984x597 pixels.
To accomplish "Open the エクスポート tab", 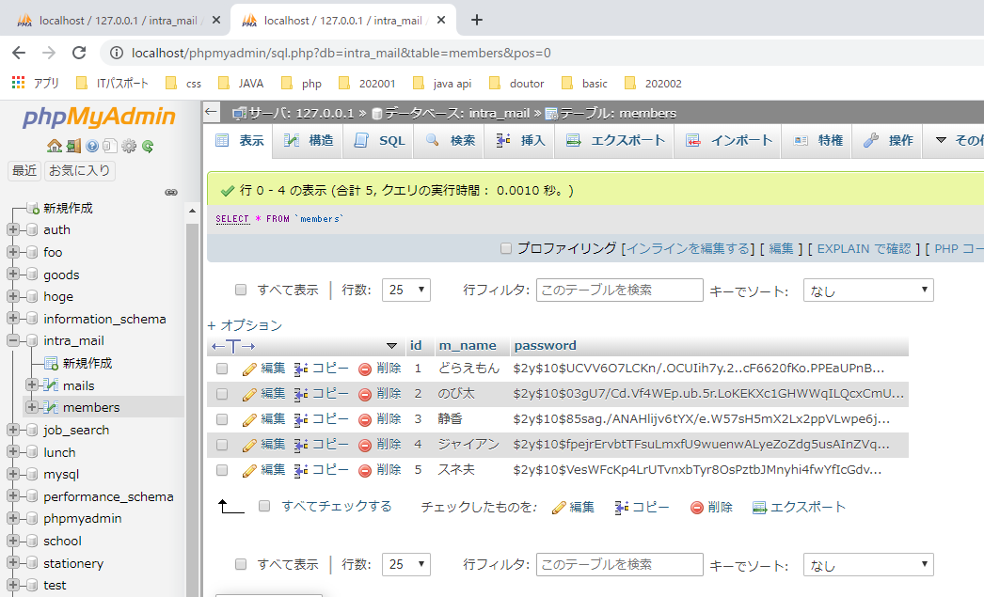I will coord(615,140).
